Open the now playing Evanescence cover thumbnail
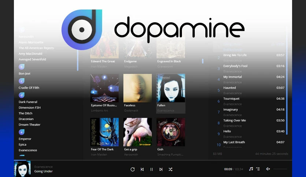The width and height of the screenshot is (306, 177). (x=22, y=169)
